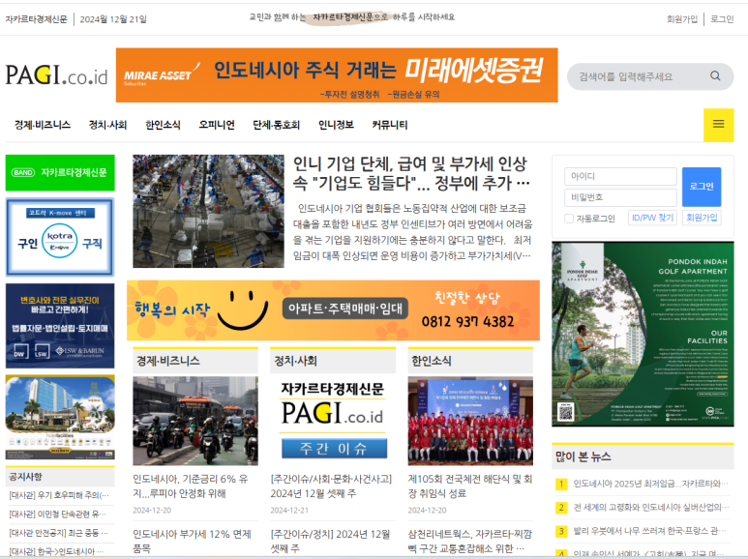Open the 커뮤니티 menu
Image resolution: width=748 pixels, height=559 pixels.
(390, 125)
